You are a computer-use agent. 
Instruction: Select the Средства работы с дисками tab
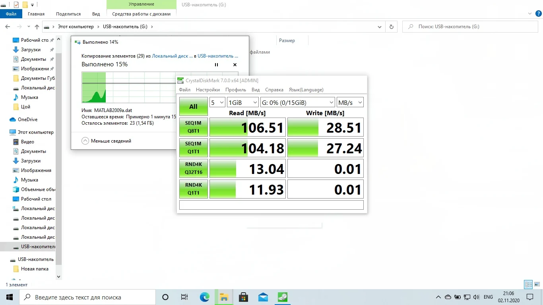[142, 14]
